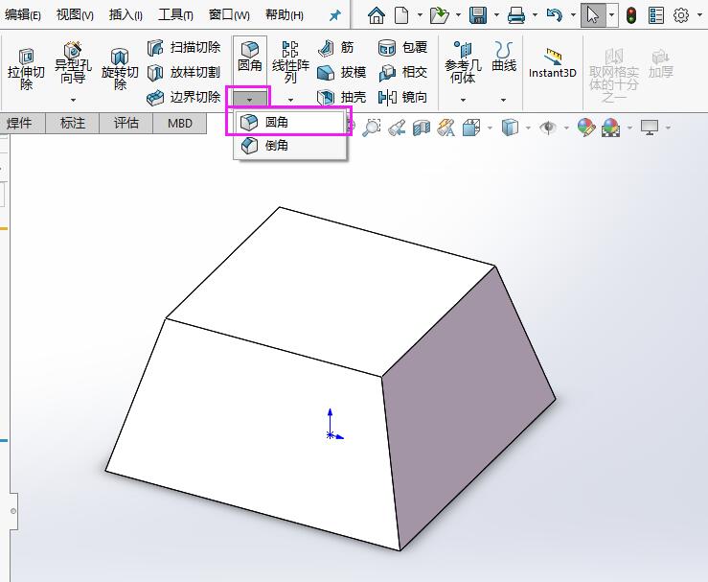Choose the Shell (抽壳) tool
This screenshot has height=582, width=708.
pyautogui.click(x=341, y=97)
